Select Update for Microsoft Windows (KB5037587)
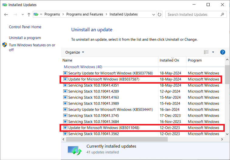Screen dimensions: 230x160 pos(104,79)
